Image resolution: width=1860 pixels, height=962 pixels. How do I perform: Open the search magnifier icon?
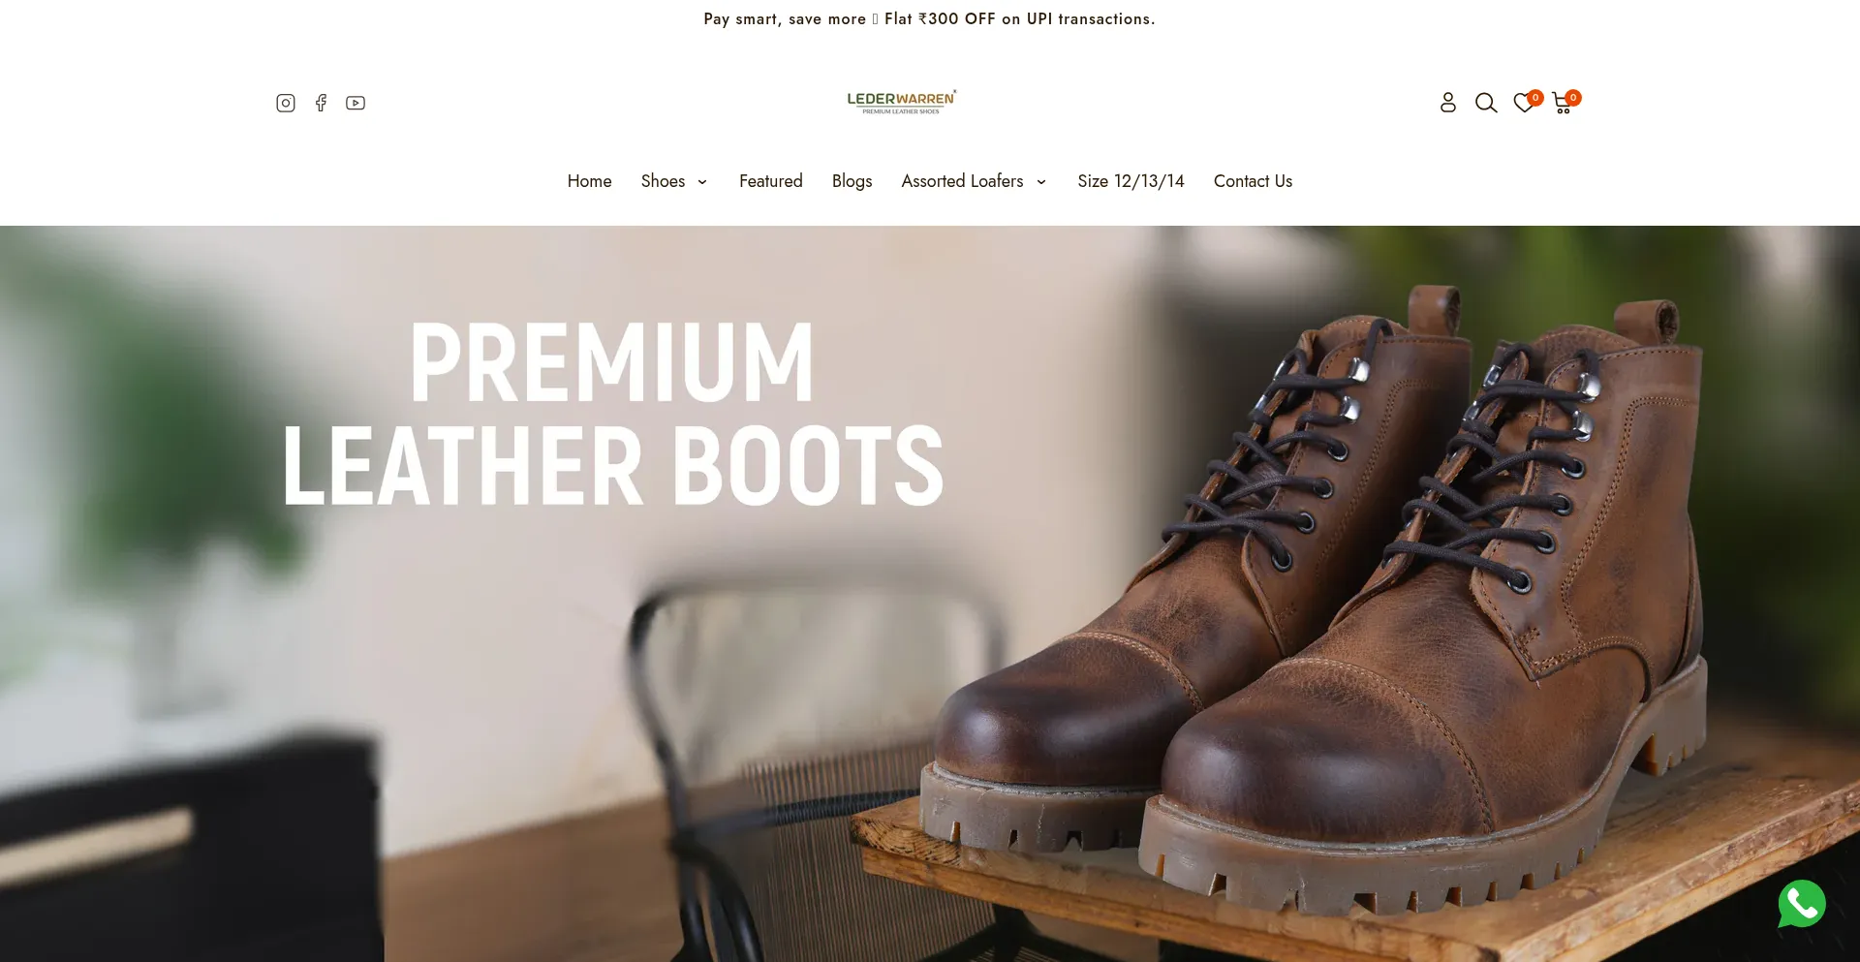click(1486, 103)
